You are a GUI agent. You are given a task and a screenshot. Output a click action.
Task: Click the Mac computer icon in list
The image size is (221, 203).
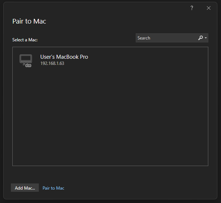(25, 59)
